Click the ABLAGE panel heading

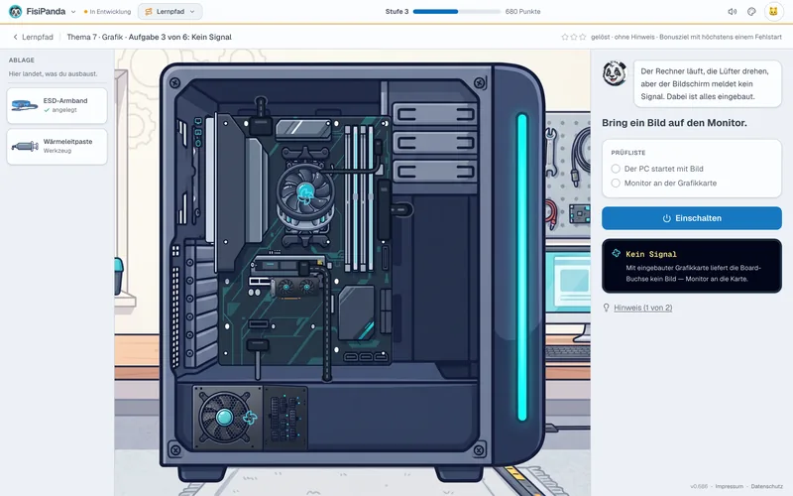click(x=22, y=60)
